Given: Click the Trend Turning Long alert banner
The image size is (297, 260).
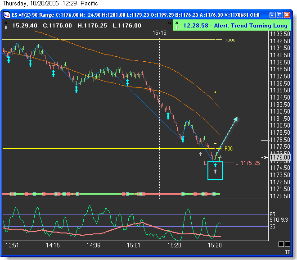Looking at the screenshot, I should pos(232,26).
